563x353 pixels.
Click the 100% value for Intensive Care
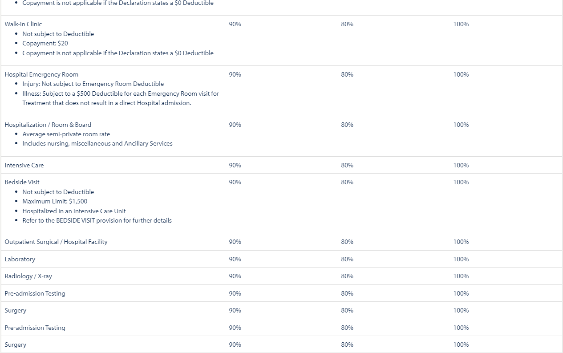pos(461,165)
